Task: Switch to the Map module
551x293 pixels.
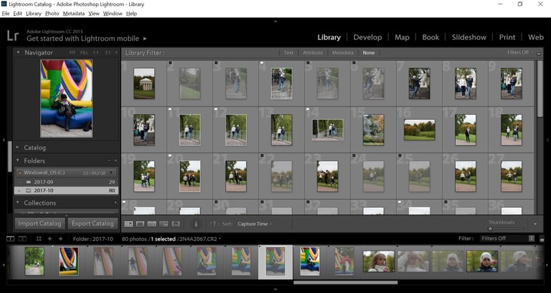Action: click(x=402, y=37)
